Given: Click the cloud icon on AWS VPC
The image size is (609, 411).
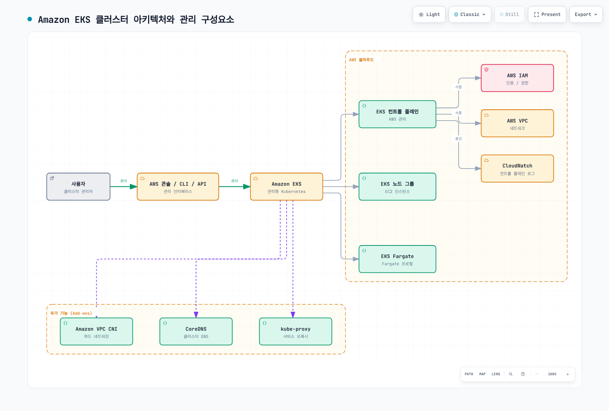Looking at the screenshot, I should coord(486,115).
